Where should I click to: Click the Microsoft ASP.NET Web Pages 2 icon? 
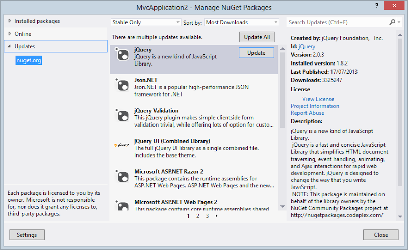tap(122, 205)
